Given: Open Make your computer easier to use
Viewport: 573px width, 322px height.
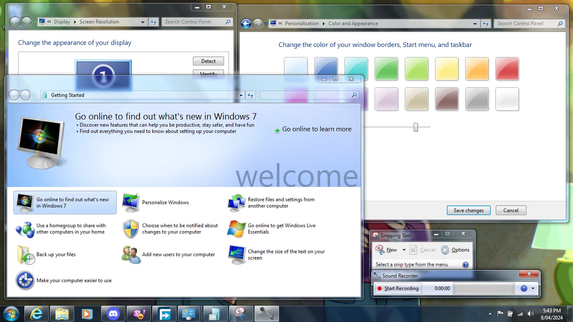Looking at the screenshot, I should coord(64,281).
